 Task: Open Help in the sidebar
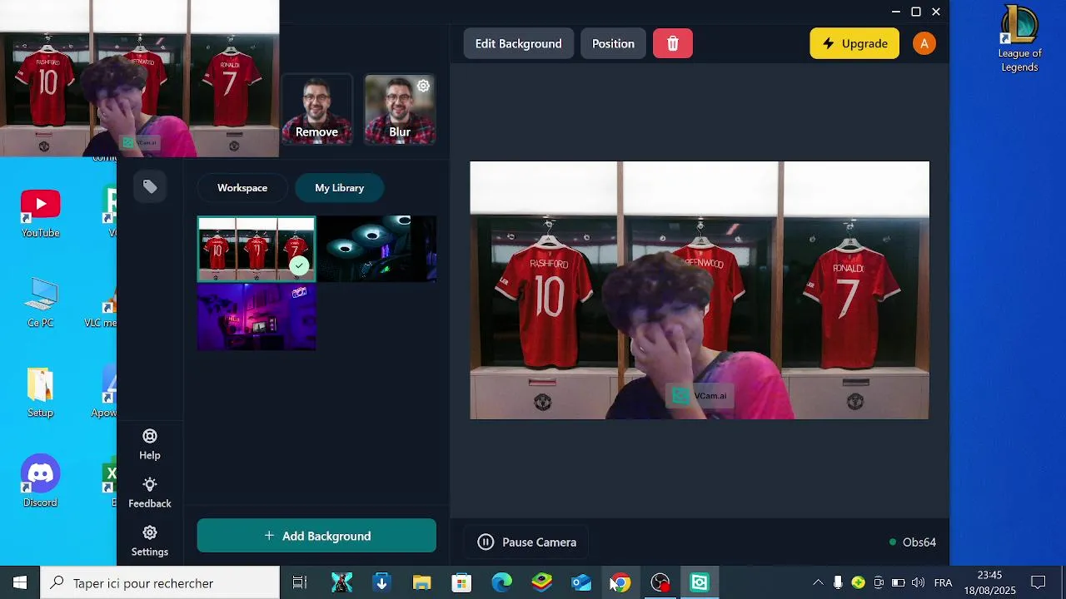[150, 445]
